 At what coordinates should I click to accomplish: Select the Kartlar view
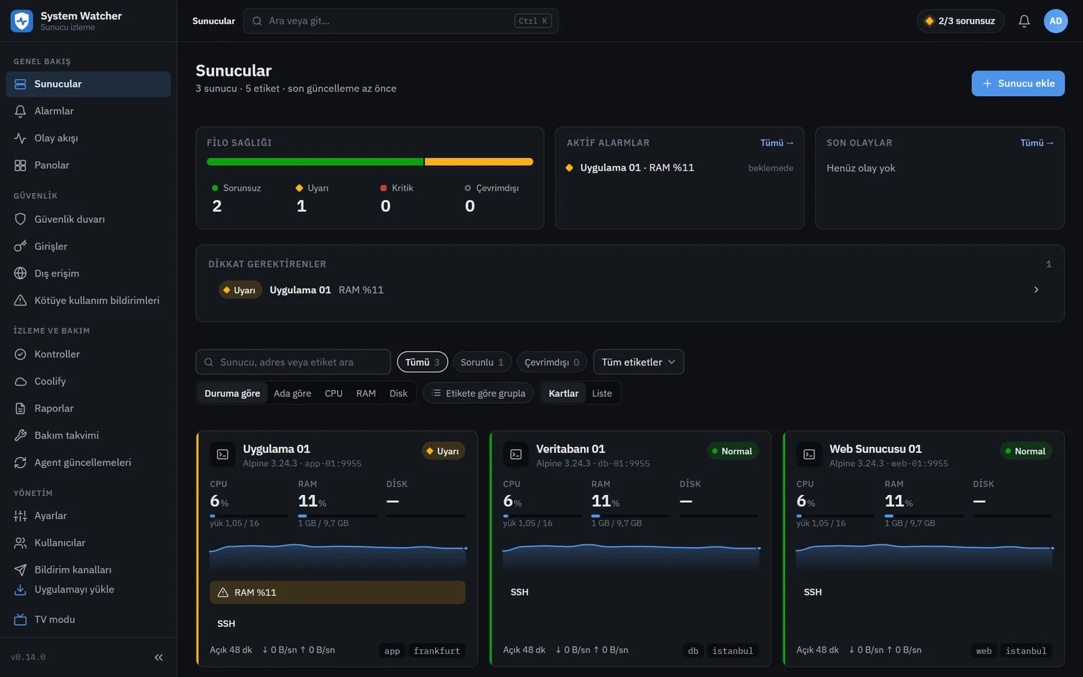coord(563,393)
